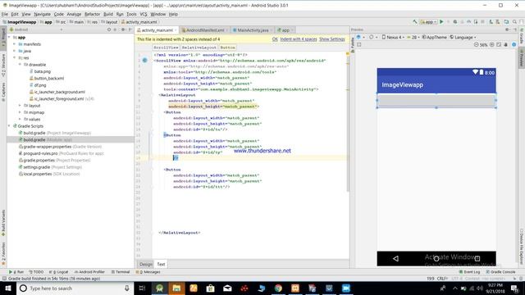Open the Preview panel gear settings
Image resolution: width=525 pixels, height=295 pixels.
click(508, 29)
